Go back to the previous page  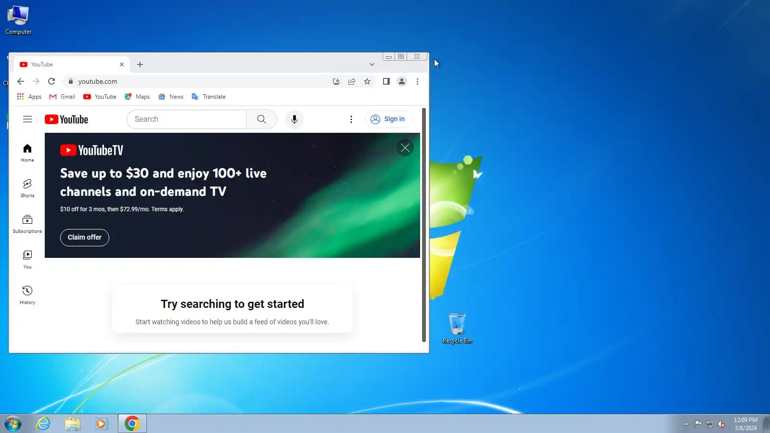[x=21, y=81]
